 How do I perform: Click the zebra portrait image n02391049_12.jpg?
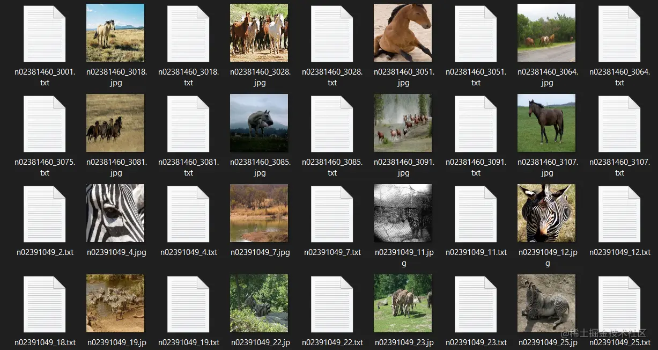[x=546, y=213]
